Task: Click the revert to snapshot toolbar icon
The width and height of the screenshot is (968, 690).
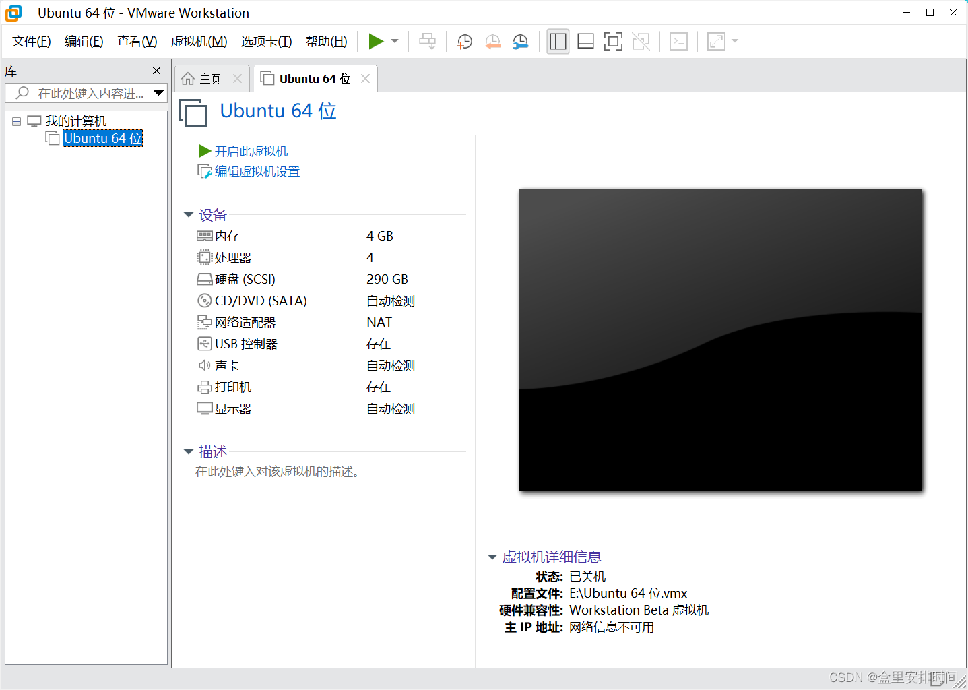Action: 493,42
